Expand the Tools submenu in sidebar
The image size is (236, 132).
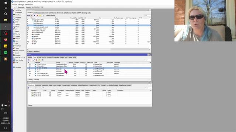pyautogui.click(x=17, y=48)
